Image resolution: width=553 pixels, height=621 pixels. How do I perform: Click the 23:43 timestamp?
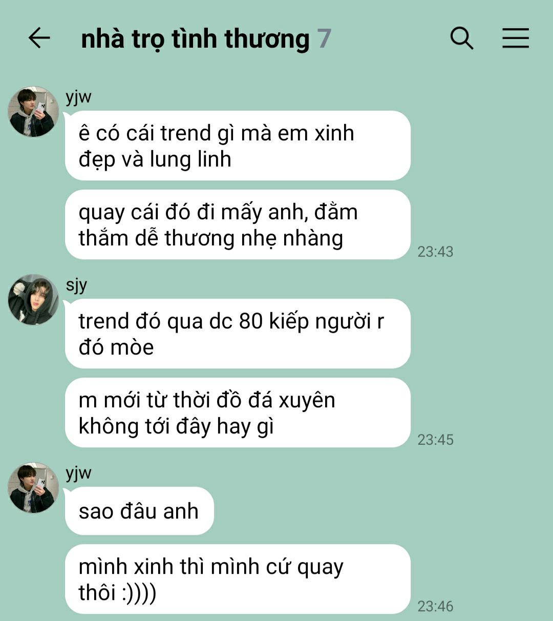coord(435,252)
